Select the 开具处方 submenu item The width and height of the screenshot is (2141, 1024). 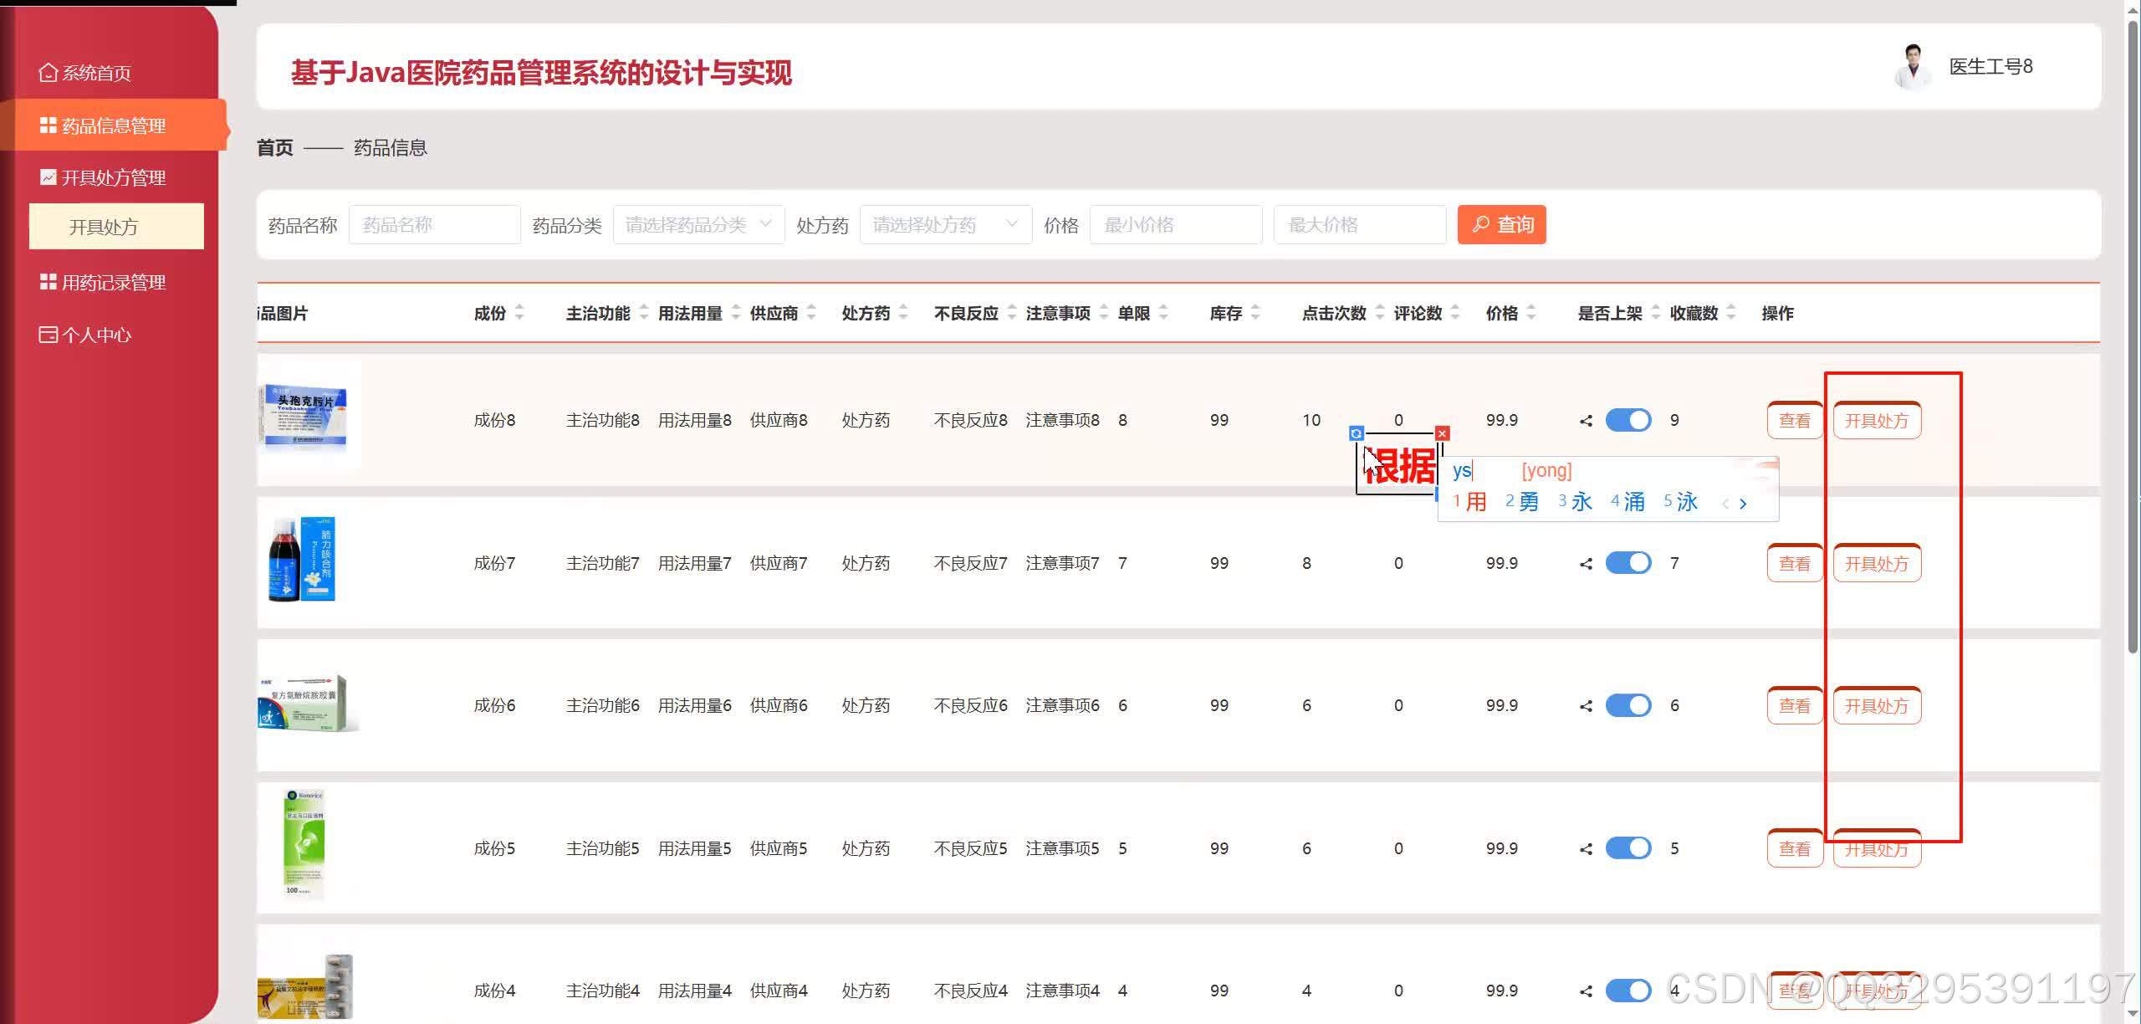[116, 226]
